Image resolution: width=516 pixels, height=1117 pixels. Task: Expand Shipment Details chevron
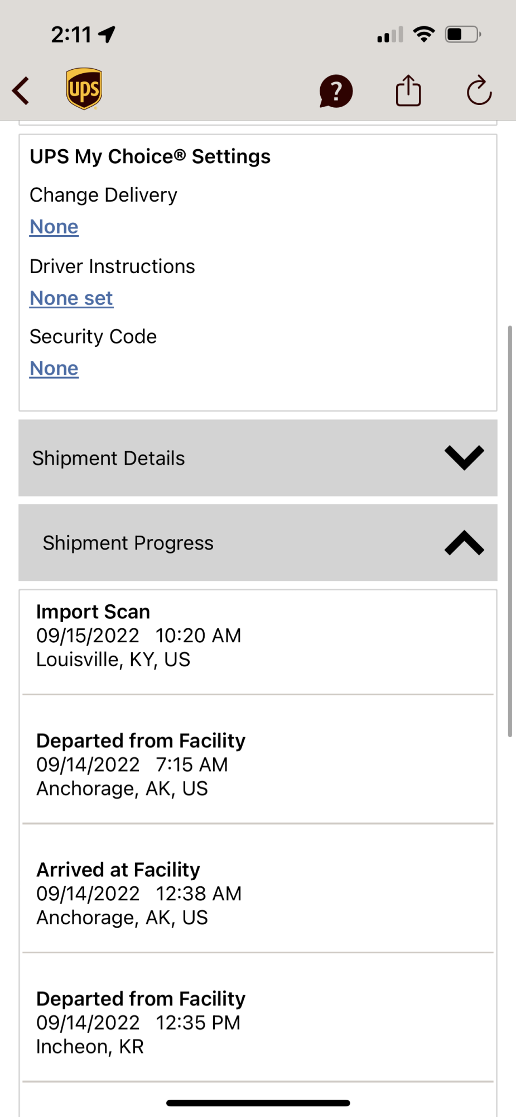point(464,458)
